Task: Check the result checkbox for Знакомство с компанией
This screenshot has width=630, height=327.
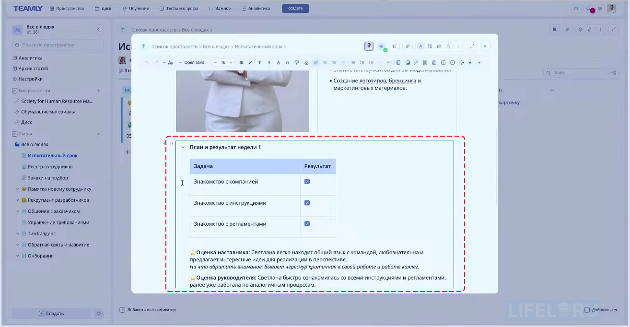Action: [306, 182]
